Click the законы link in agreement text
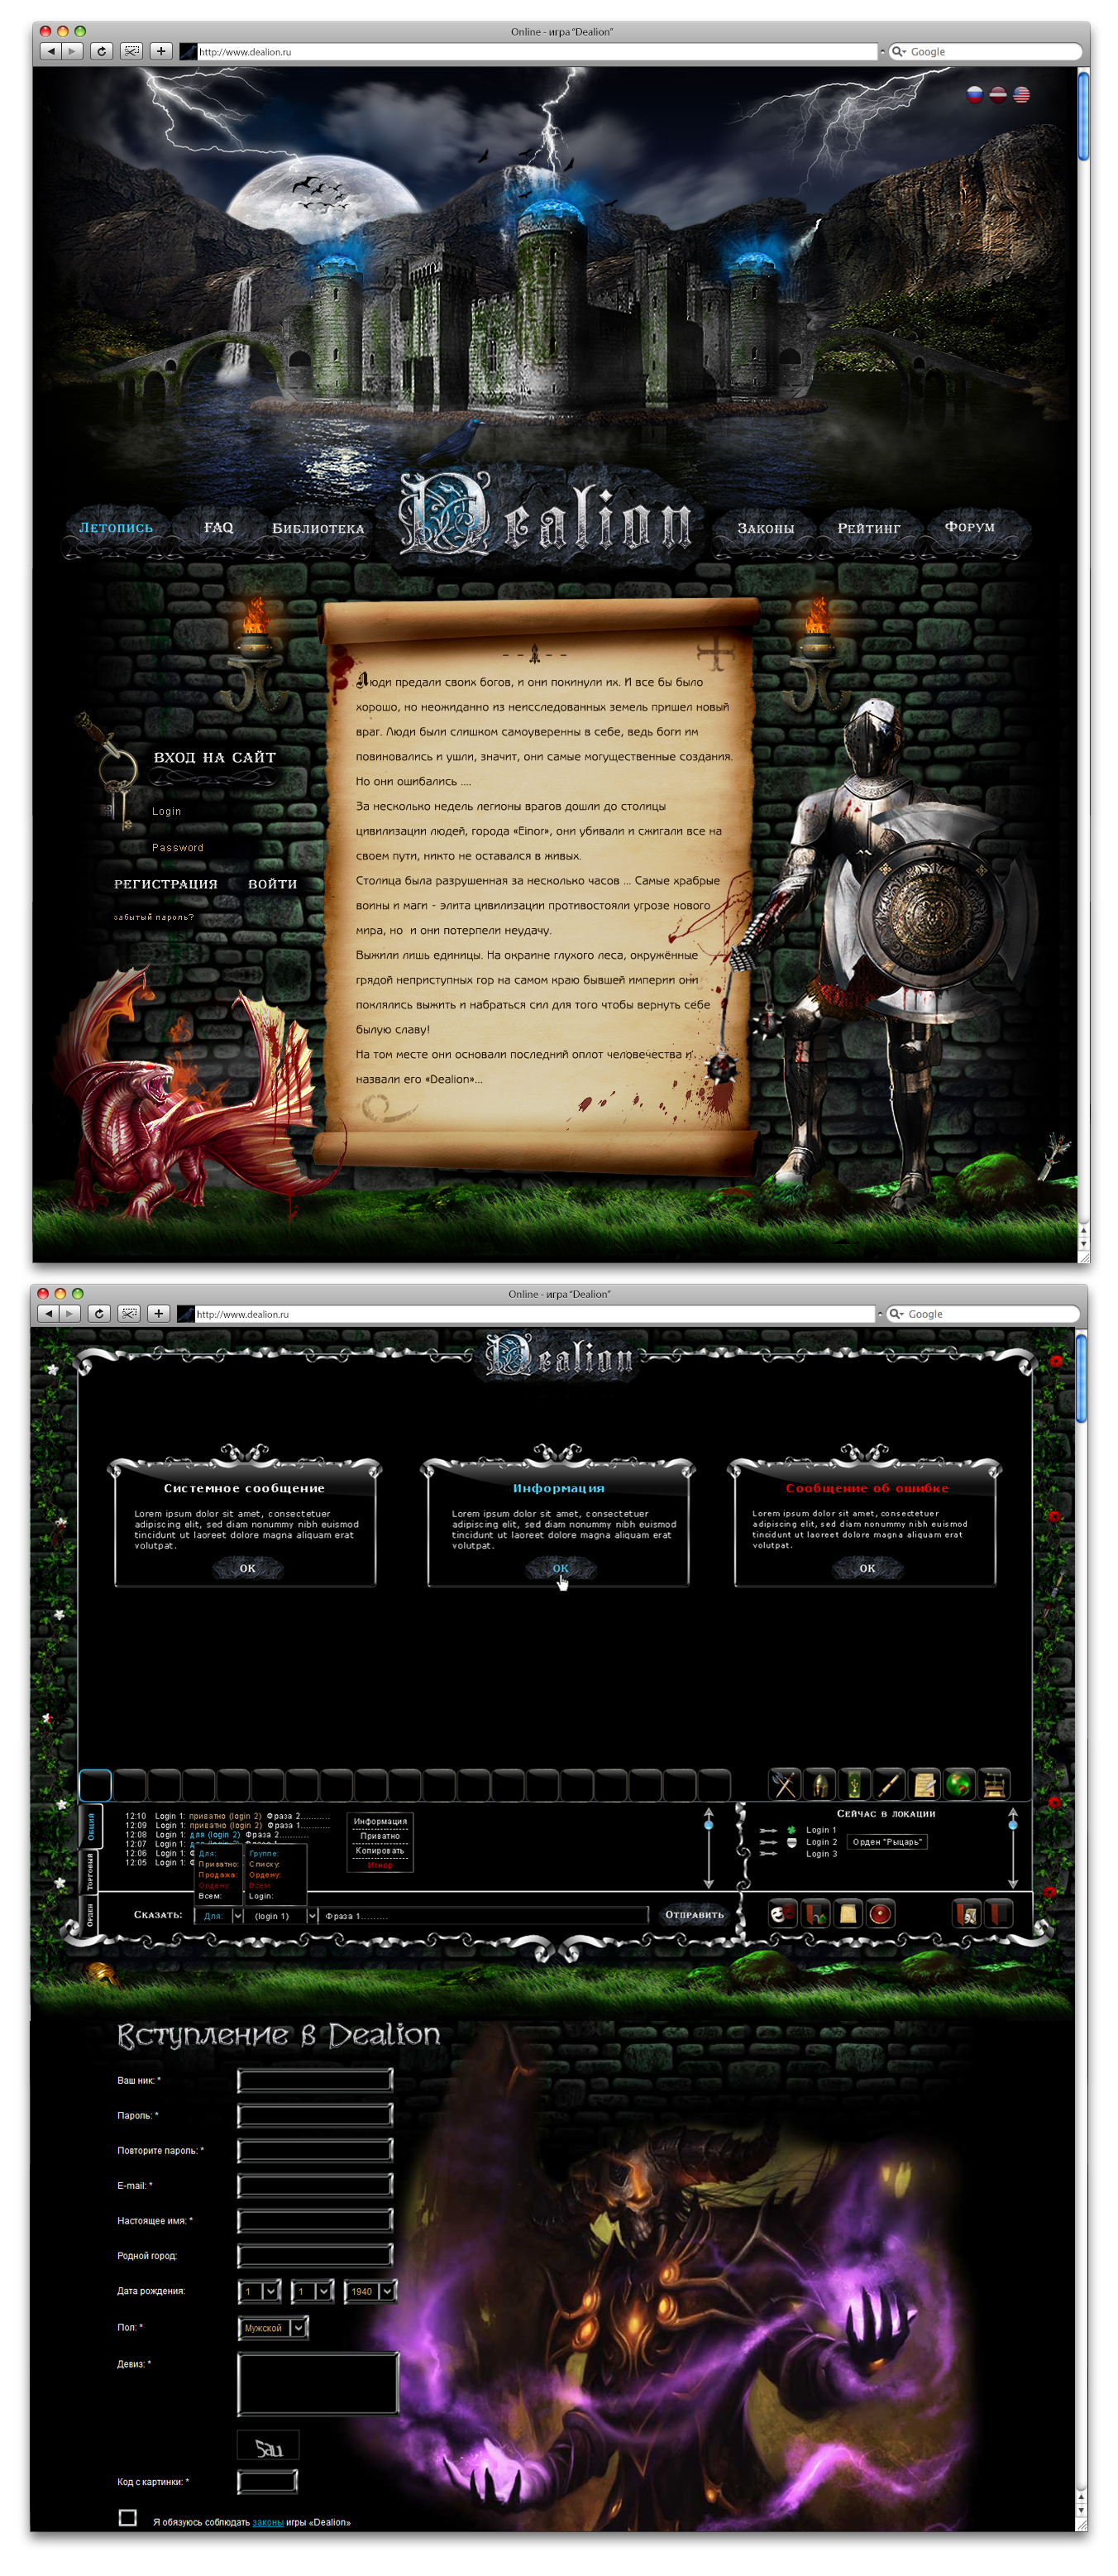The width and height of the screenshot is (1118, 2576). tap(267, 2522)
